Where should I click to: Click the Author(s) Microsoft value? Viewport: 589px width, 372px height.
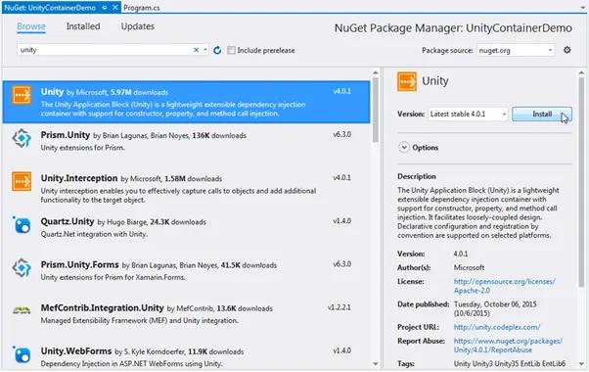click(x=469, y=267)
